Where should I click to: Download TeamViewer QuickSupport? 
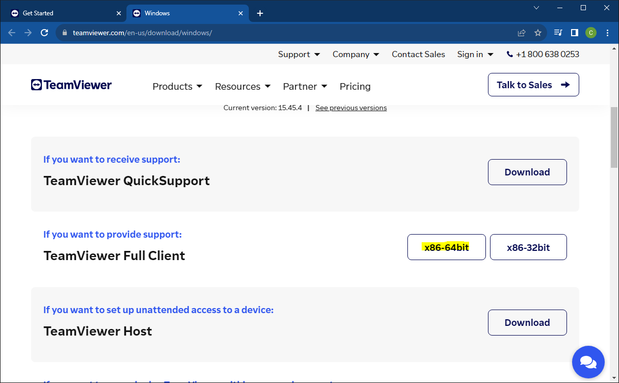[527, 172]
